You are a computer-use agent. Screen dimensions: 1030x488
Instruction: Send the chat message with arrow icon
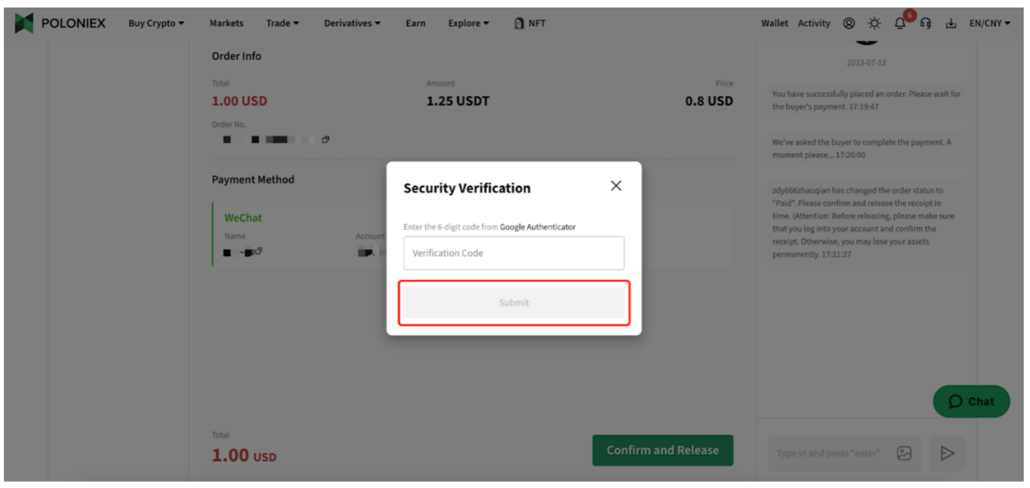(947, 453)
